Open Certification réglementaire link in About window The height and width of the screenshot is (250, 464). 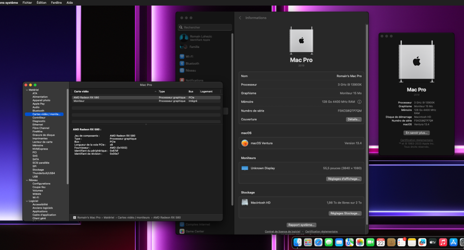tap(416, 140)
